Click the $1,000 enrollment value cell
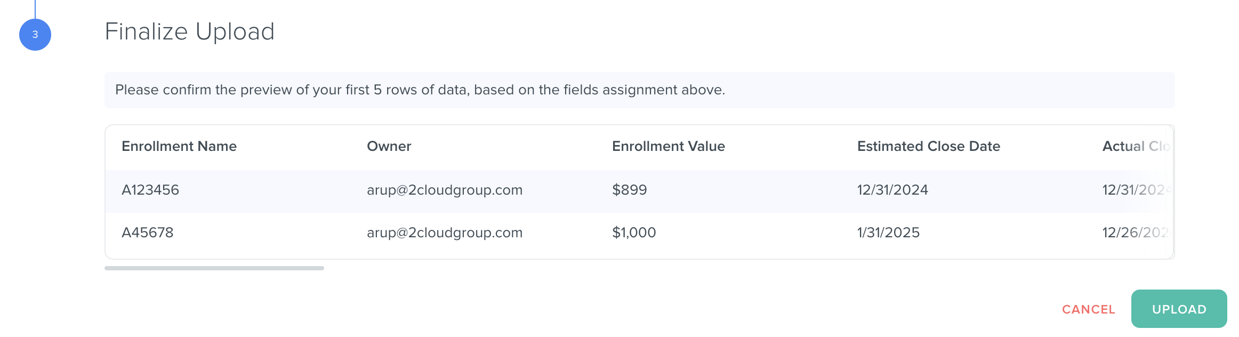 [634, 232]
